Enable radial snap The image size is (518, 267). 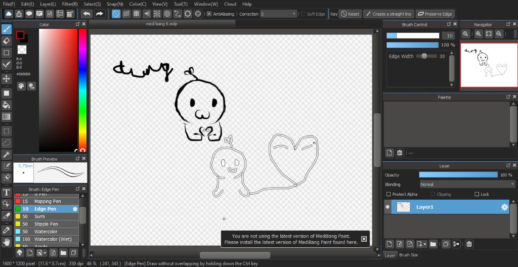pyautogui.click(x=157, y=14)
